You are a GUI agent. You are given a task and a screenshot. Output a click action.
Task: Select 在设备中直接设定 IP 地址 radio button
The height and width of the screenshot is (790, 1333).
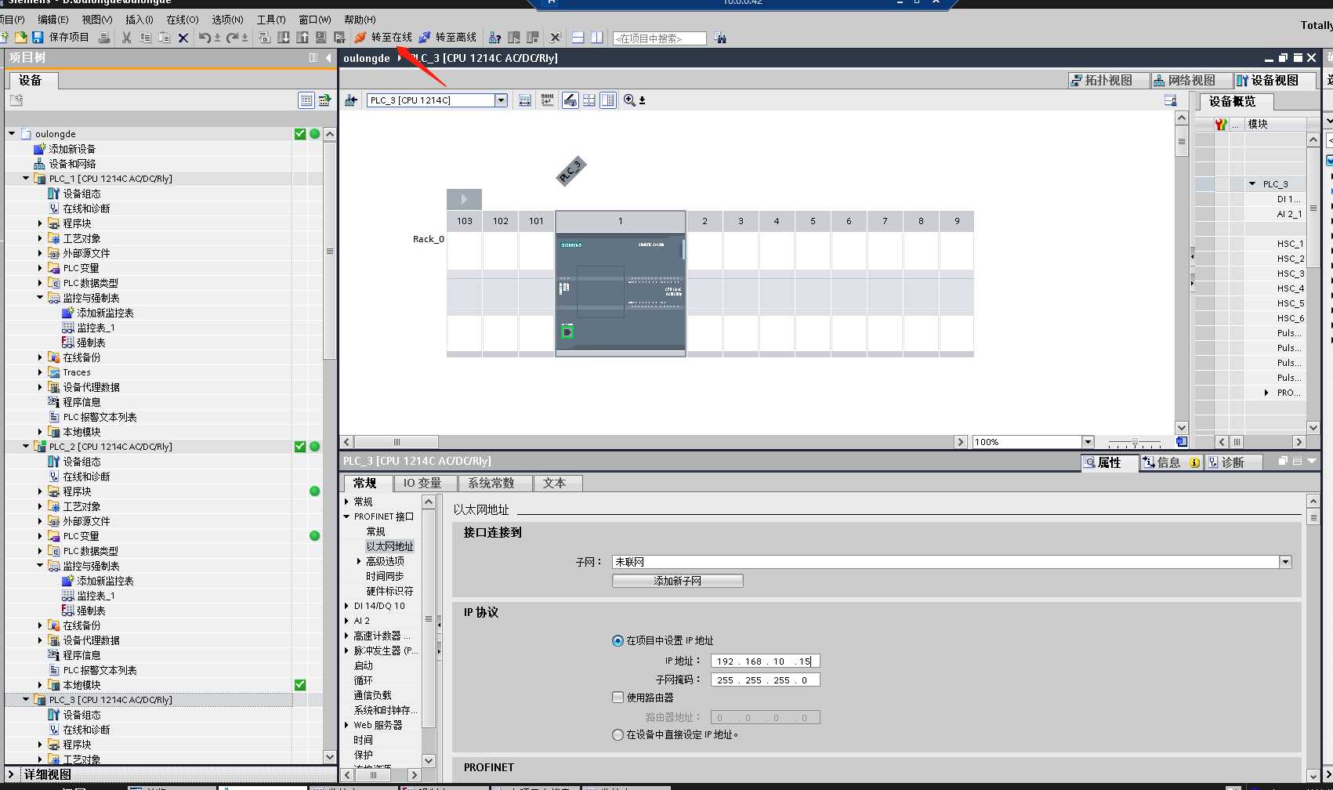pos(618,734)
